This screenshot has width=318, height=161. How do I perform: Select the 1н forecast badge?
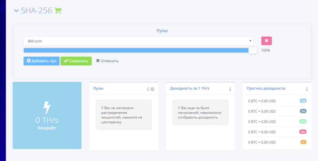303,111
